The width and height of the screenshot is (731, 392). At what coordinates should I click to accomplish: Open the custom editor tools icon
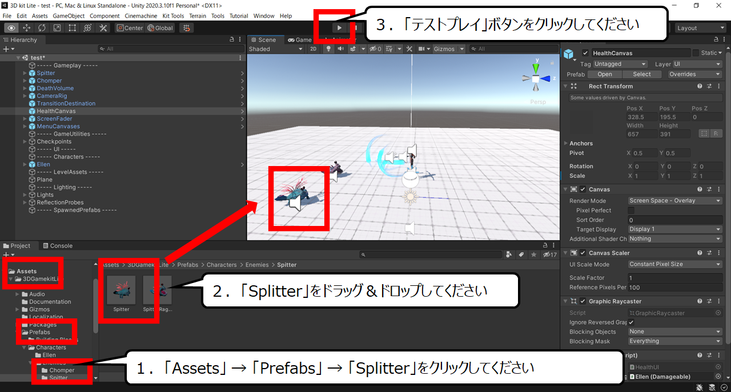pyautogui.click(x=103, y=28)
